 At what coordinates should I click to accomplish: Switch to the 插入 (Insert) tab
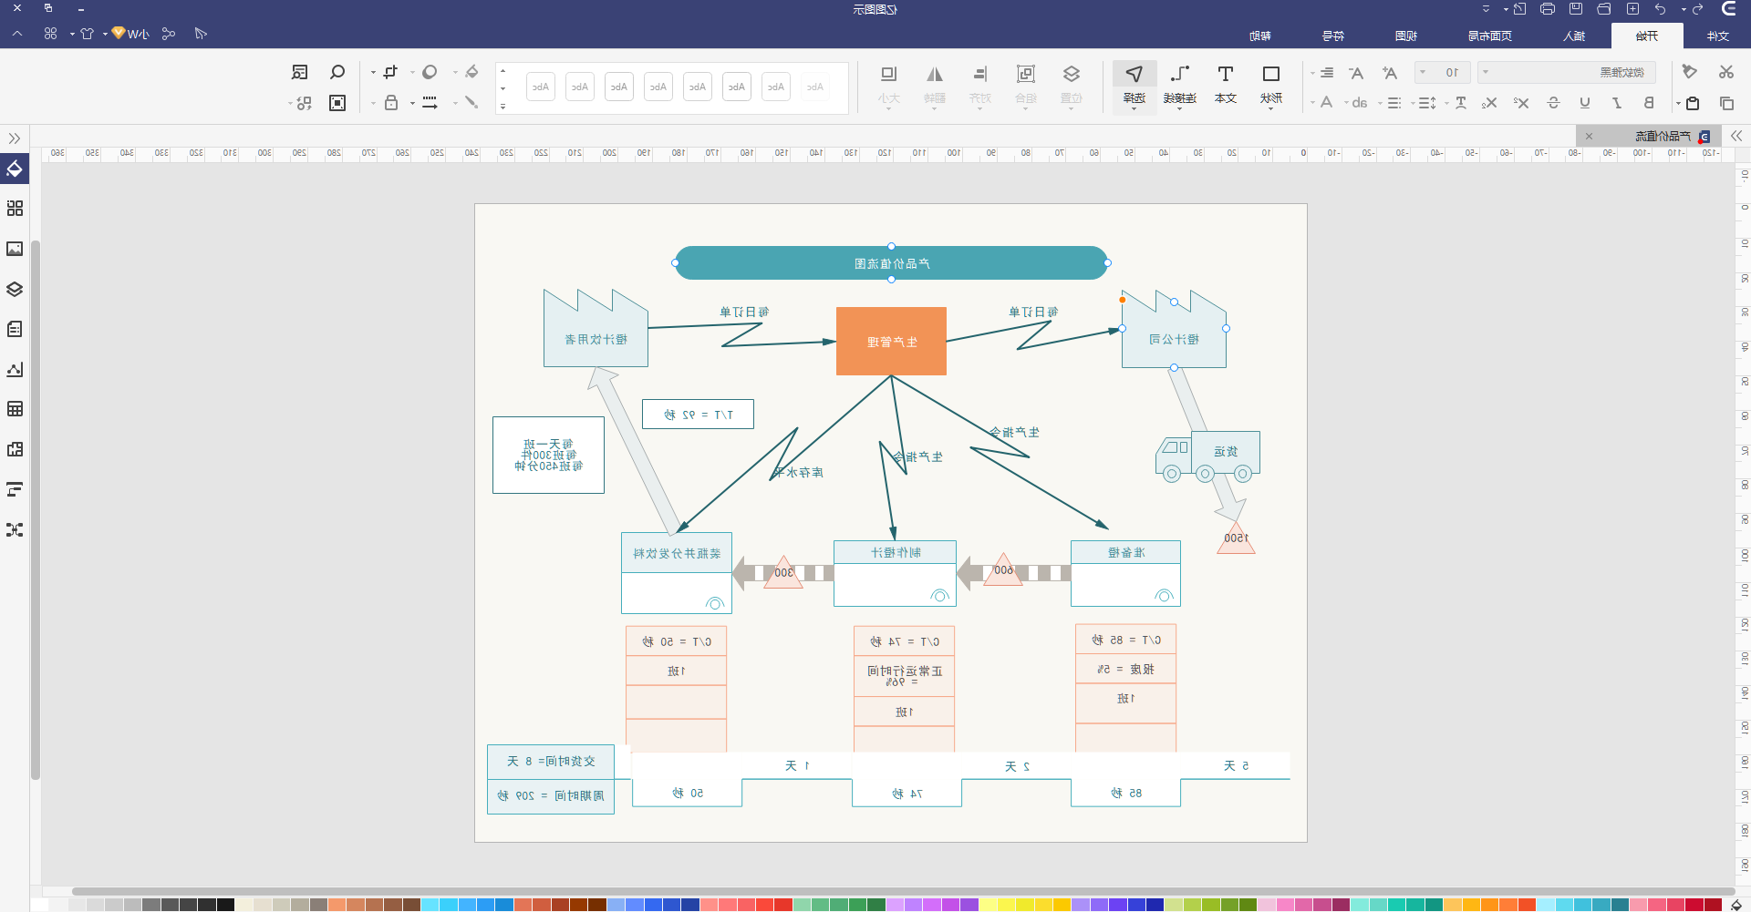click(x=1574, y=36)
